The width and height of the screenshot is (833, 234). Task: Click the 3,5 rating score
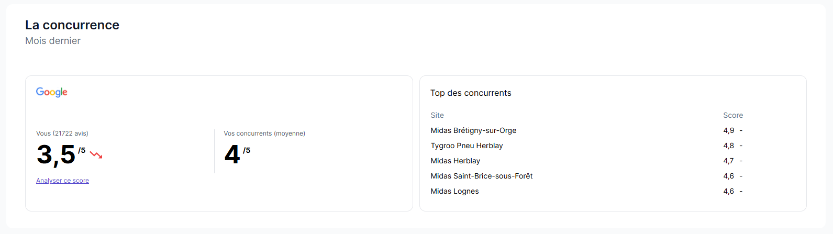[56, 154]
